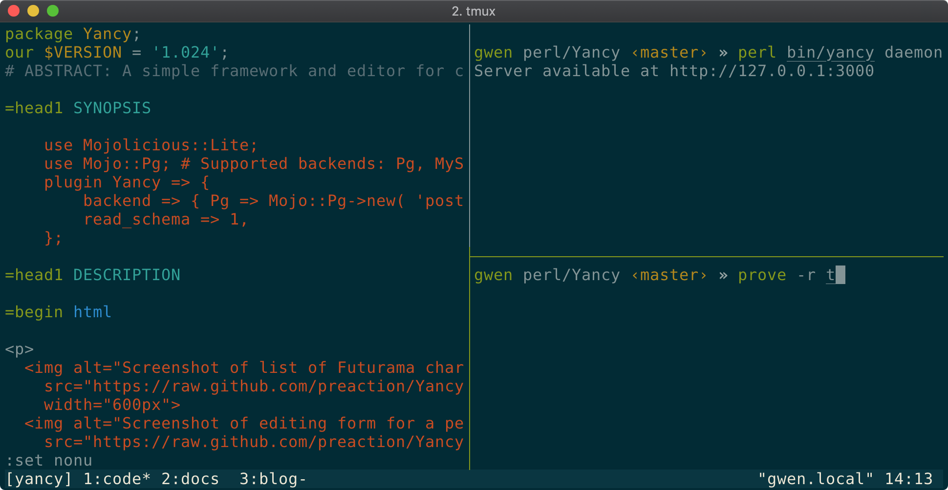Click the '2. tmux' window title
Image resolution: width=948 pixels, height=490 pixels.
click(x=474, y=11)
